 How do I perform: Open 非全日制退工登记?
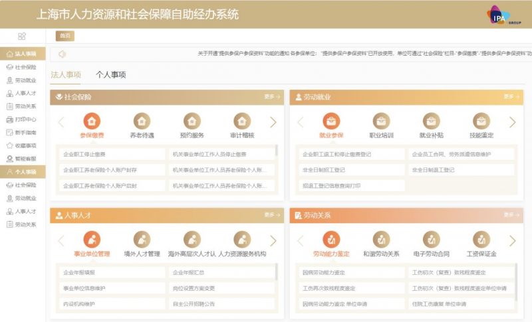click(461, 170)
